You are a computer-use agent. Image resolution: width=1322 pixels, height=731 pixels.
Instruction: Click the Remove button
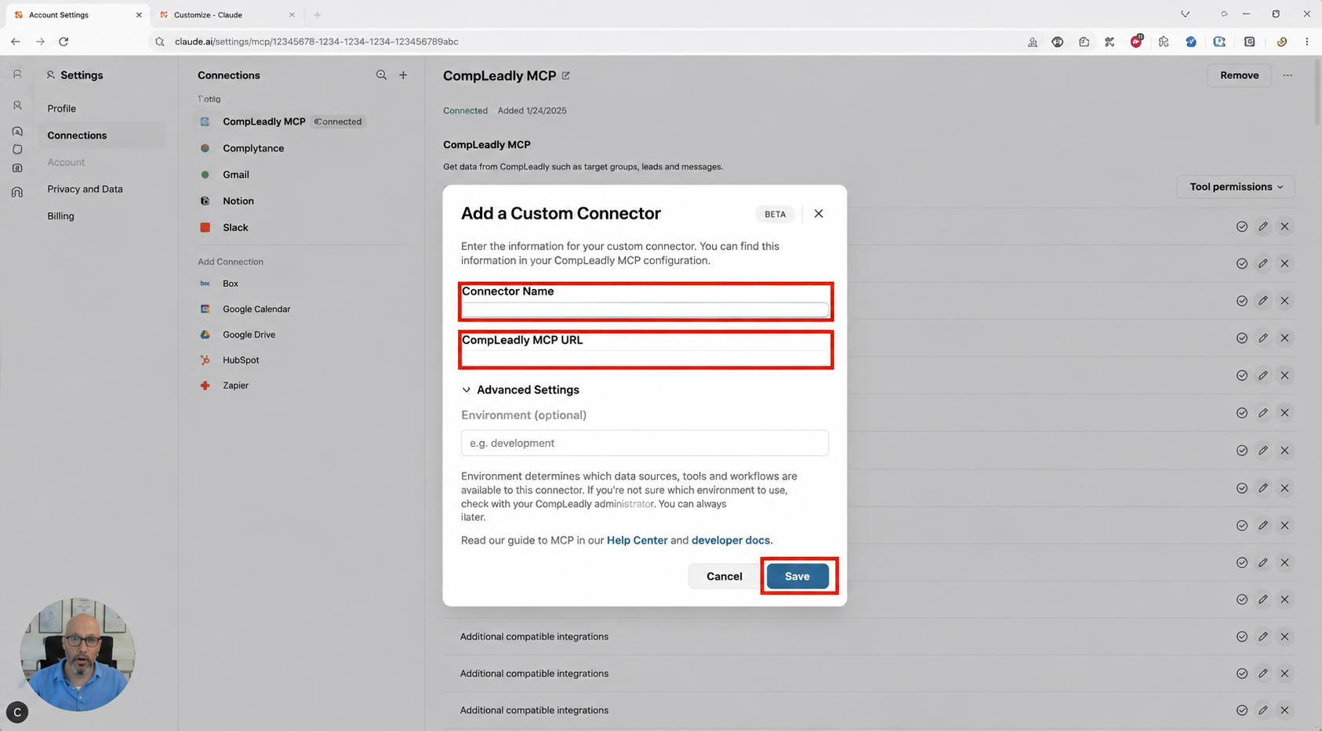tap(1239, 75)
